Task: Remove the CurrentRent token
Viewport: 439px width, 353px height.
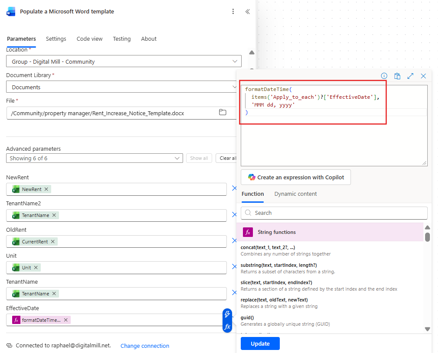Action: [52, 242]
